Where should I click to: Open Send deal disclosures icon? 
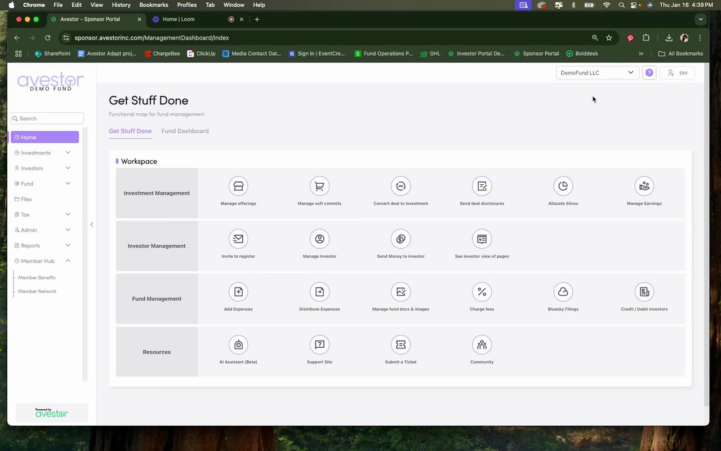pos(482,186)
